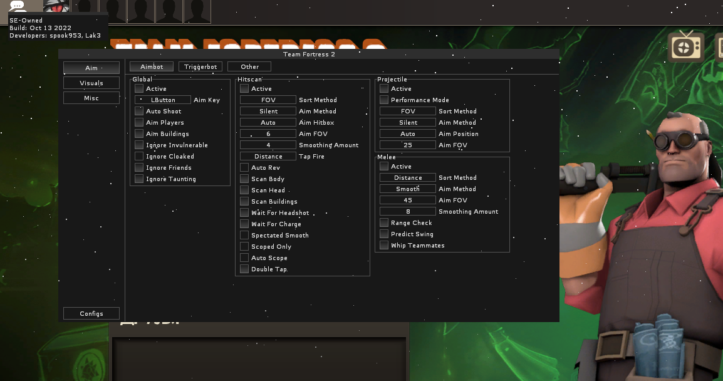Toggle Ignore Cloaked checkbox
The width and height of the screenshot is (723, 381).
click(x=139, y=157)
